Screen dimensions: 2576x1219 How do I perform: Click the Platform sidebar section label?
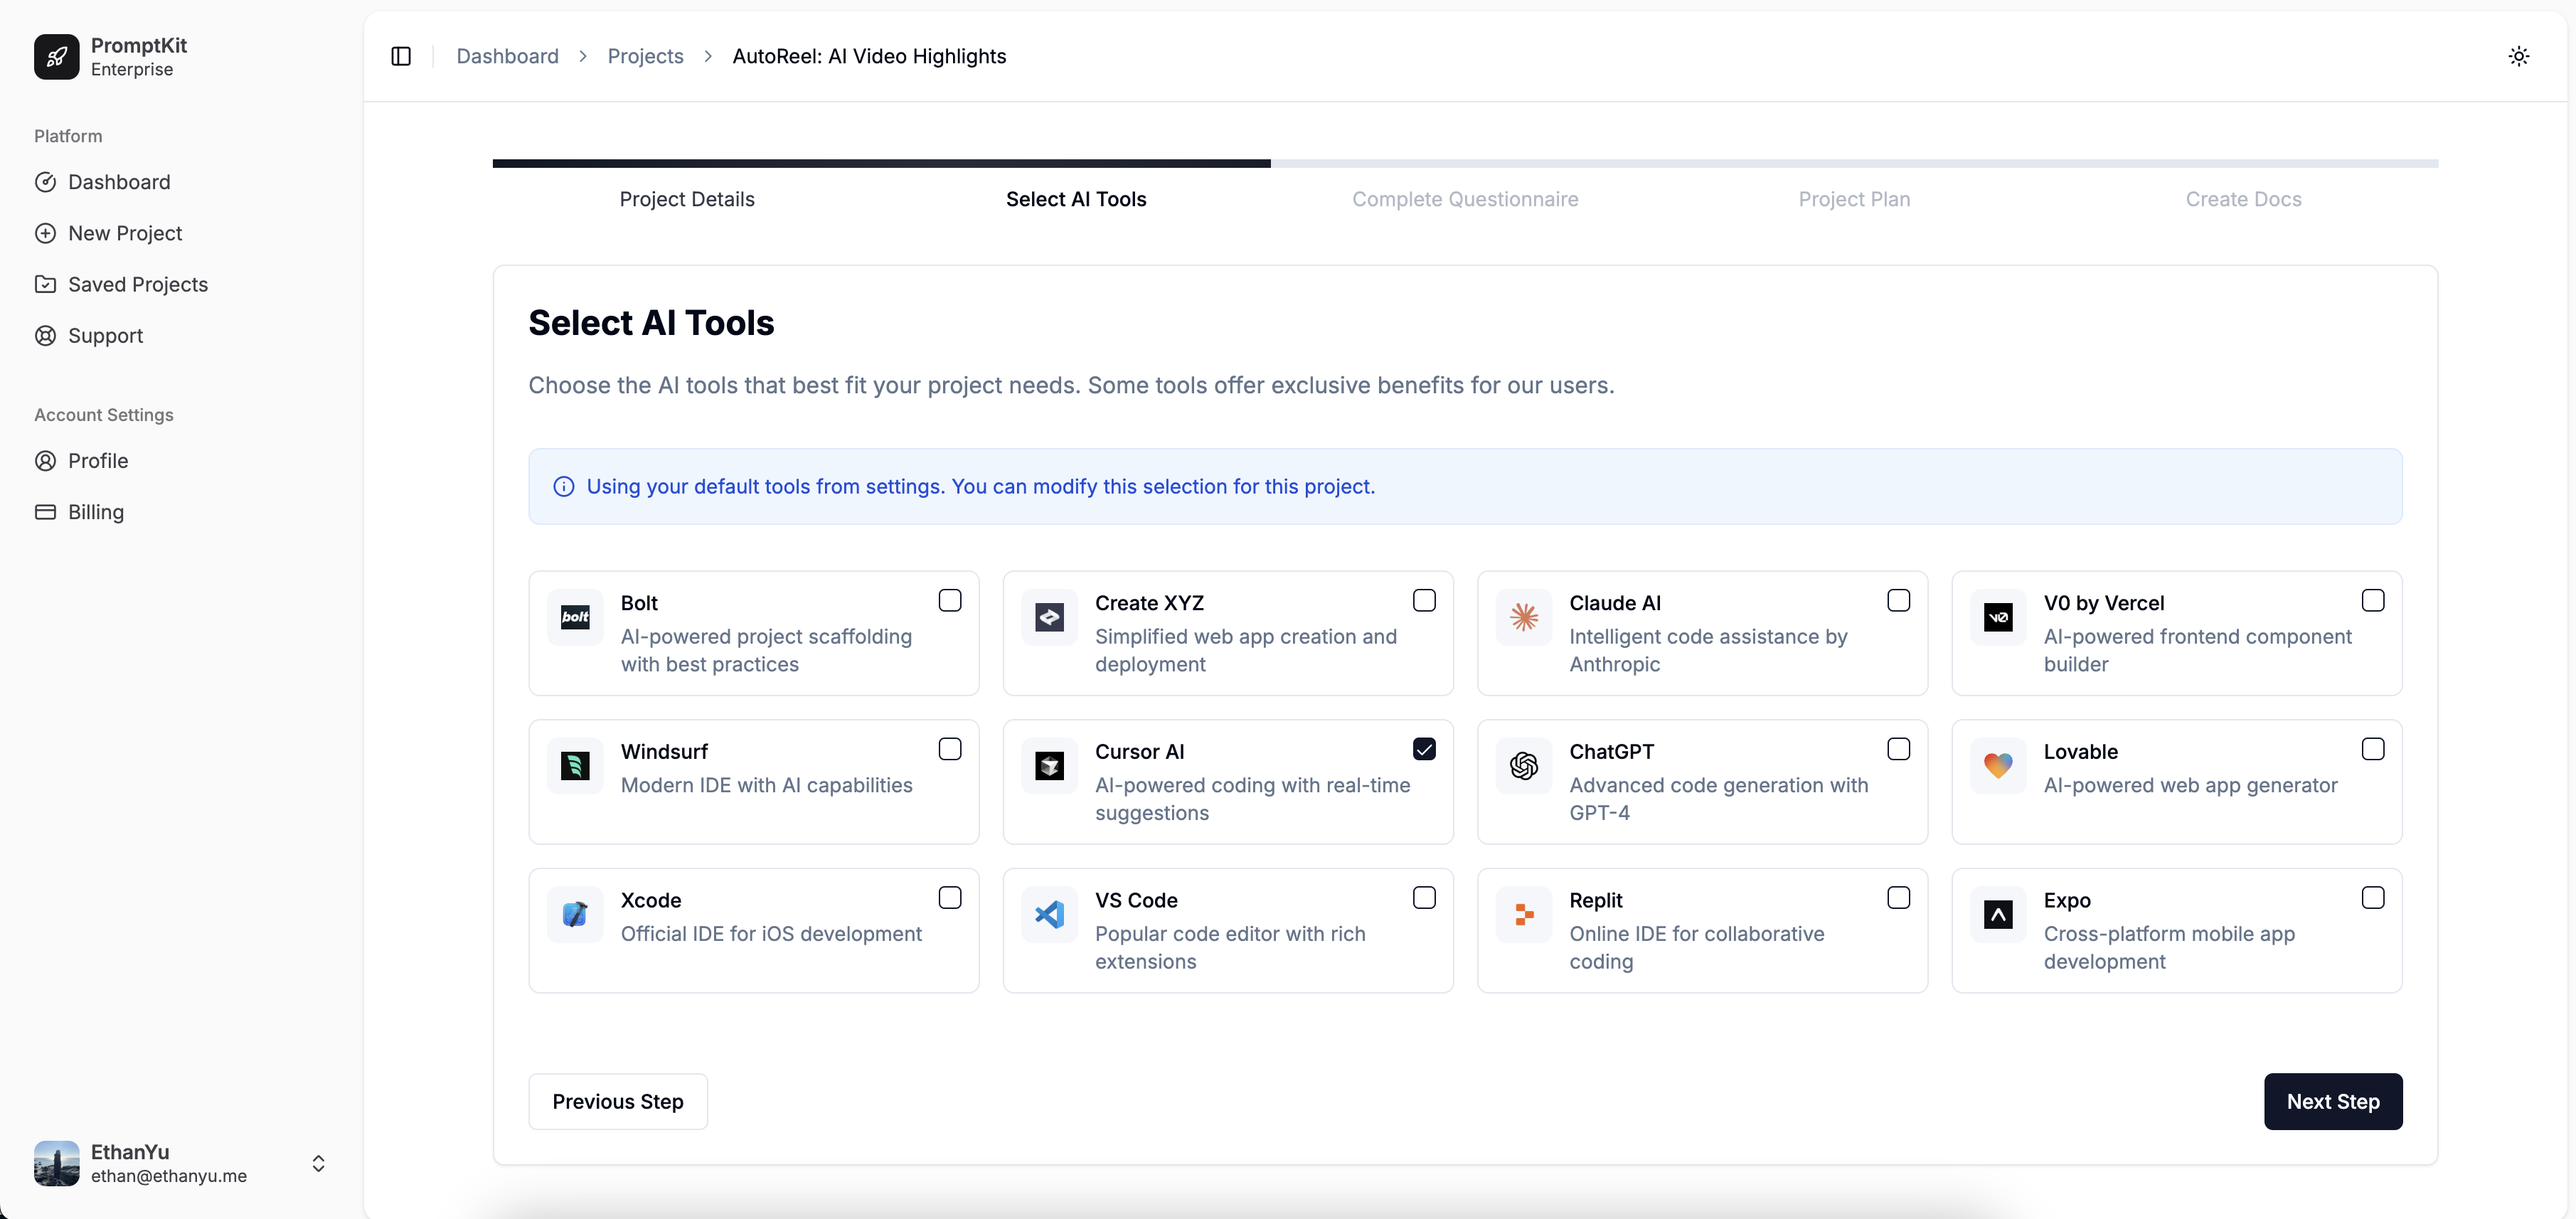click(x=68, y=136)
